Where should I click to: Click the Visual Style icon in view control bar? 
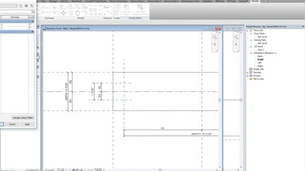coord(62,170)
